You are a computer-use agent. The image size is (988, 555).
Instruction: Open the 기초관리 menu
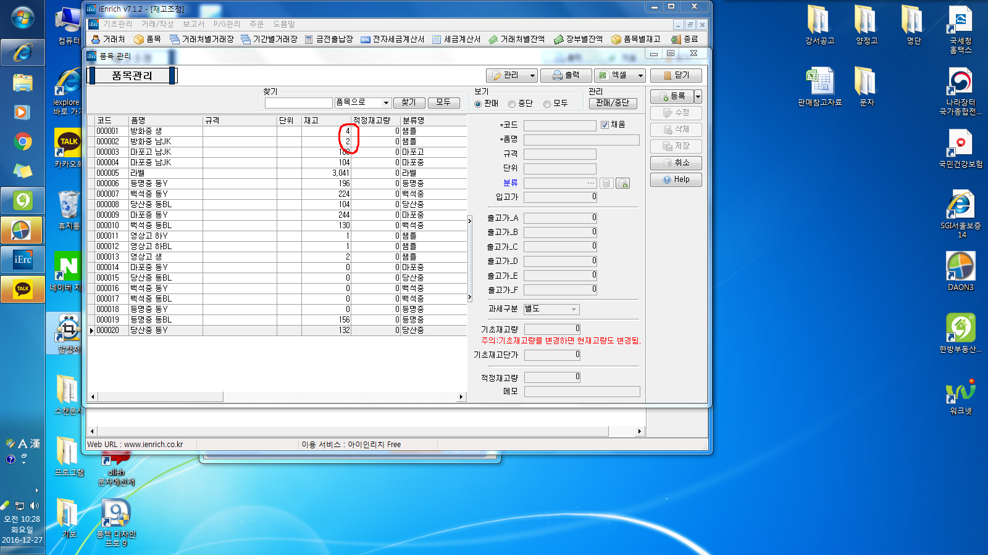coord(117,24)
